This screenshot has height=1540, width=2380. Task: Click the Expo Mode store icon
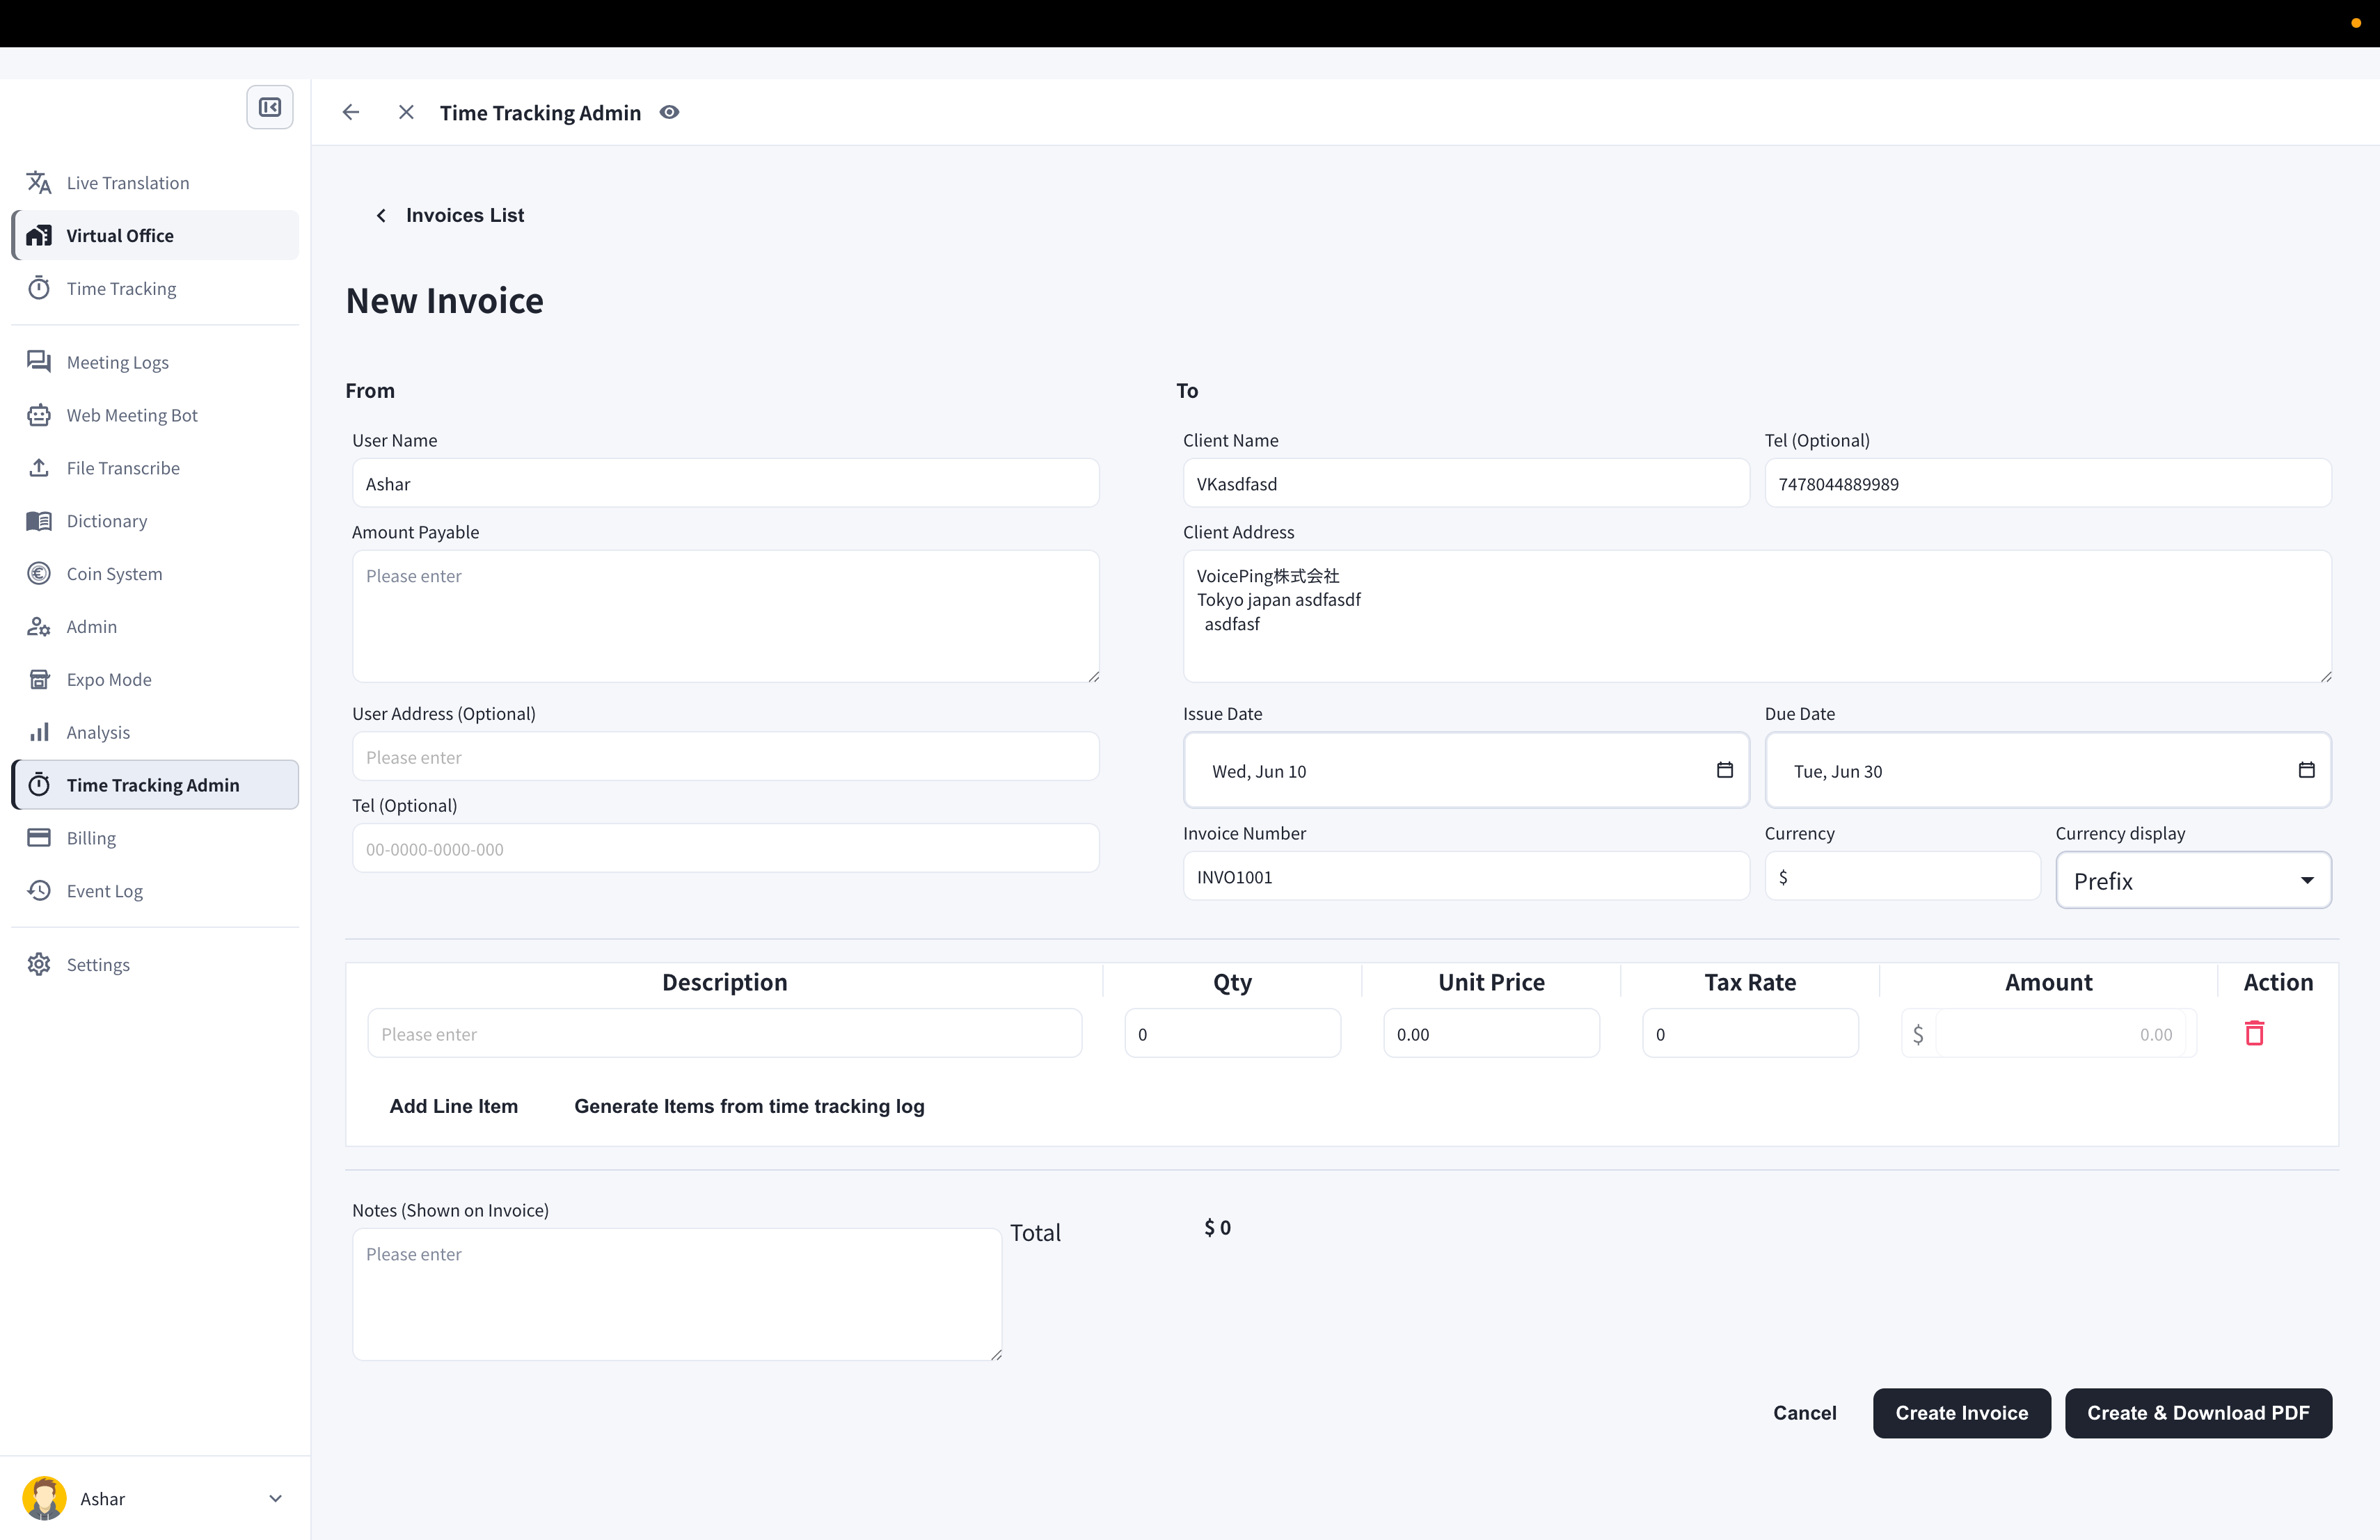(39, 680)
